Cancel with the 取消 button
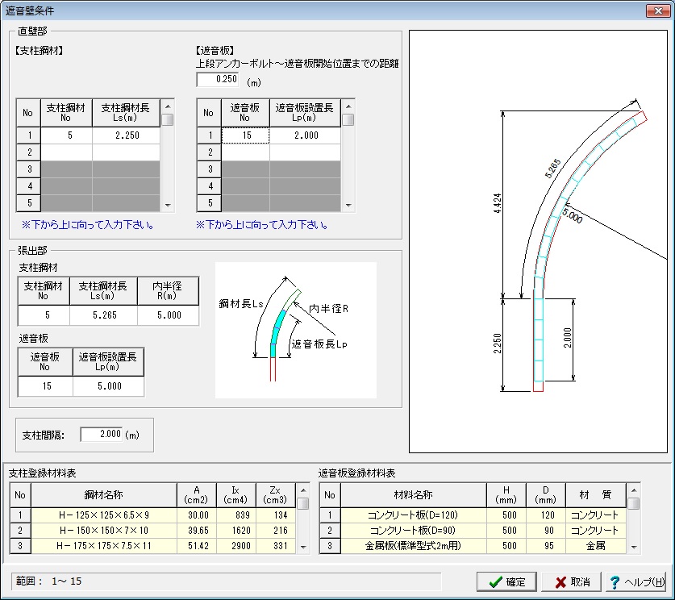This screenshot has height=600, width=675. [572, 582]
